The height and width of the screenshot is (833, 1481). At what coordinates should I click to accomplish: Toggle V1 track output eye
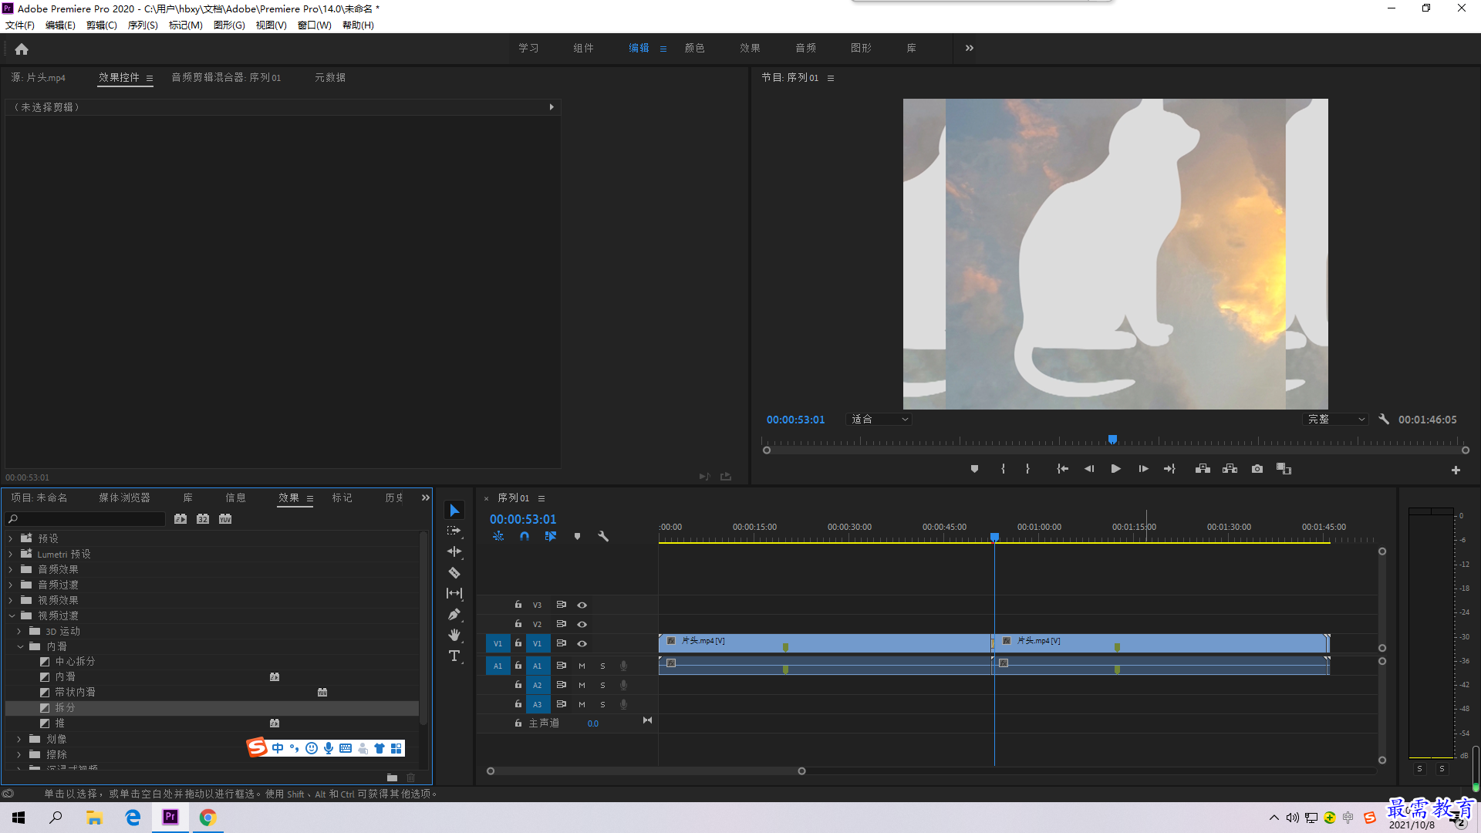582,643
